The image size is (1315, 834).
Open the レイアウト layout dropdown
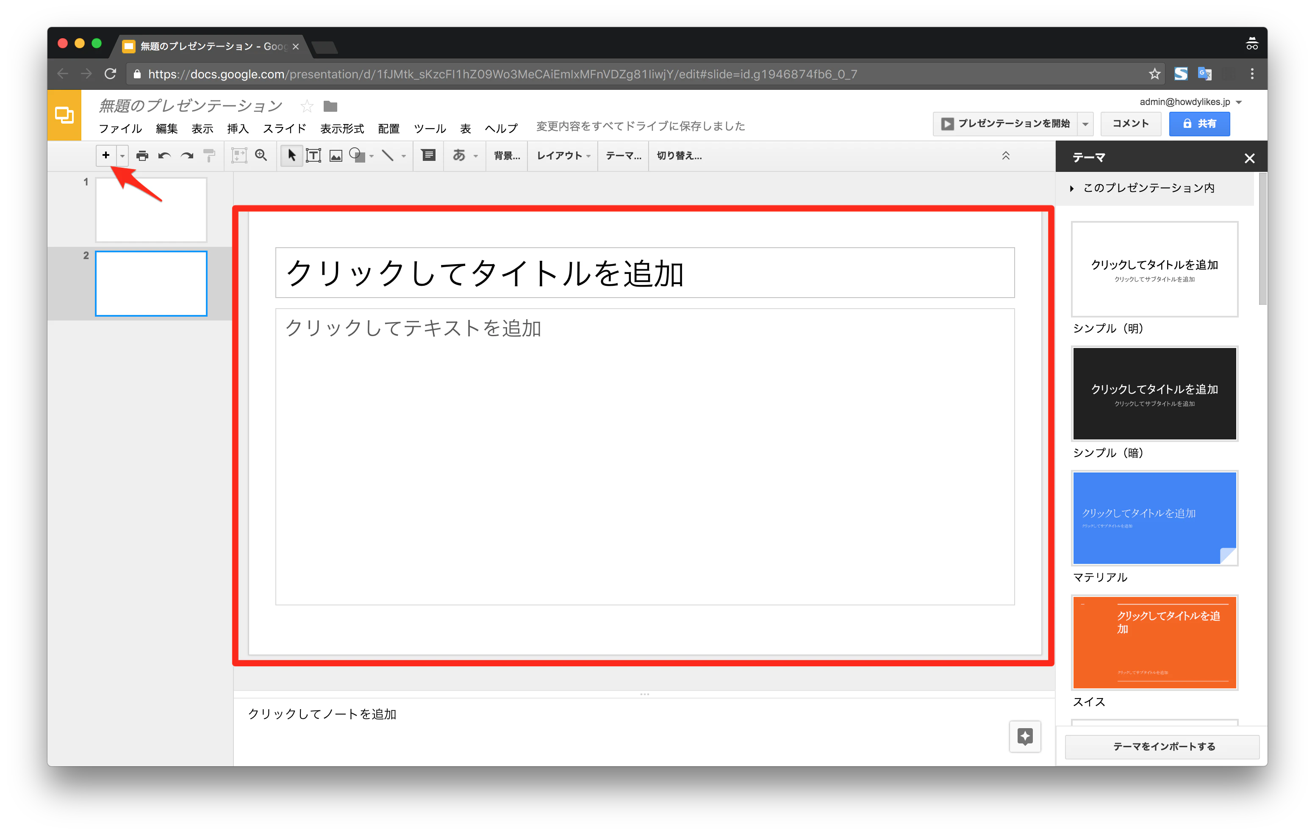coord(563,155)
